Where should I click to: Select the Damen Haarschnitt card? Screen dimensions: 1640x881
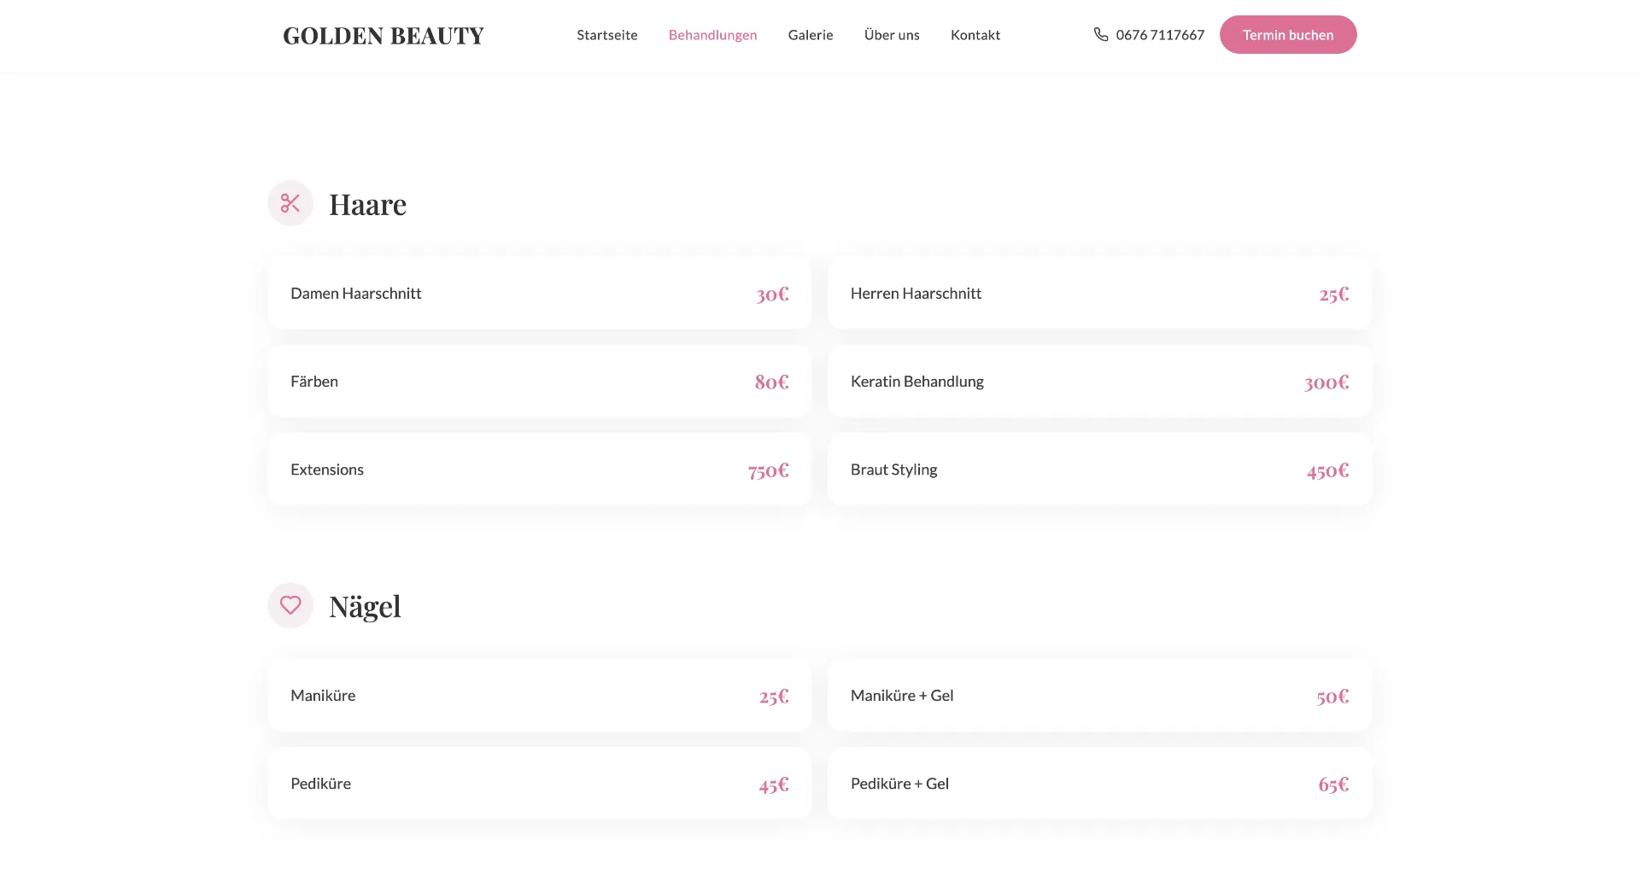click(540, 294)
